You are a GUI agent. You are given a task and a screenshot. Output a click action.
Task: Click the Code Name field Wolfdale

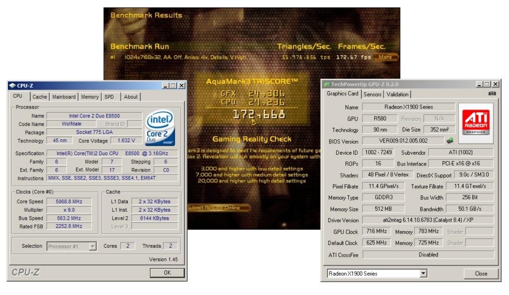coord(72,123)
